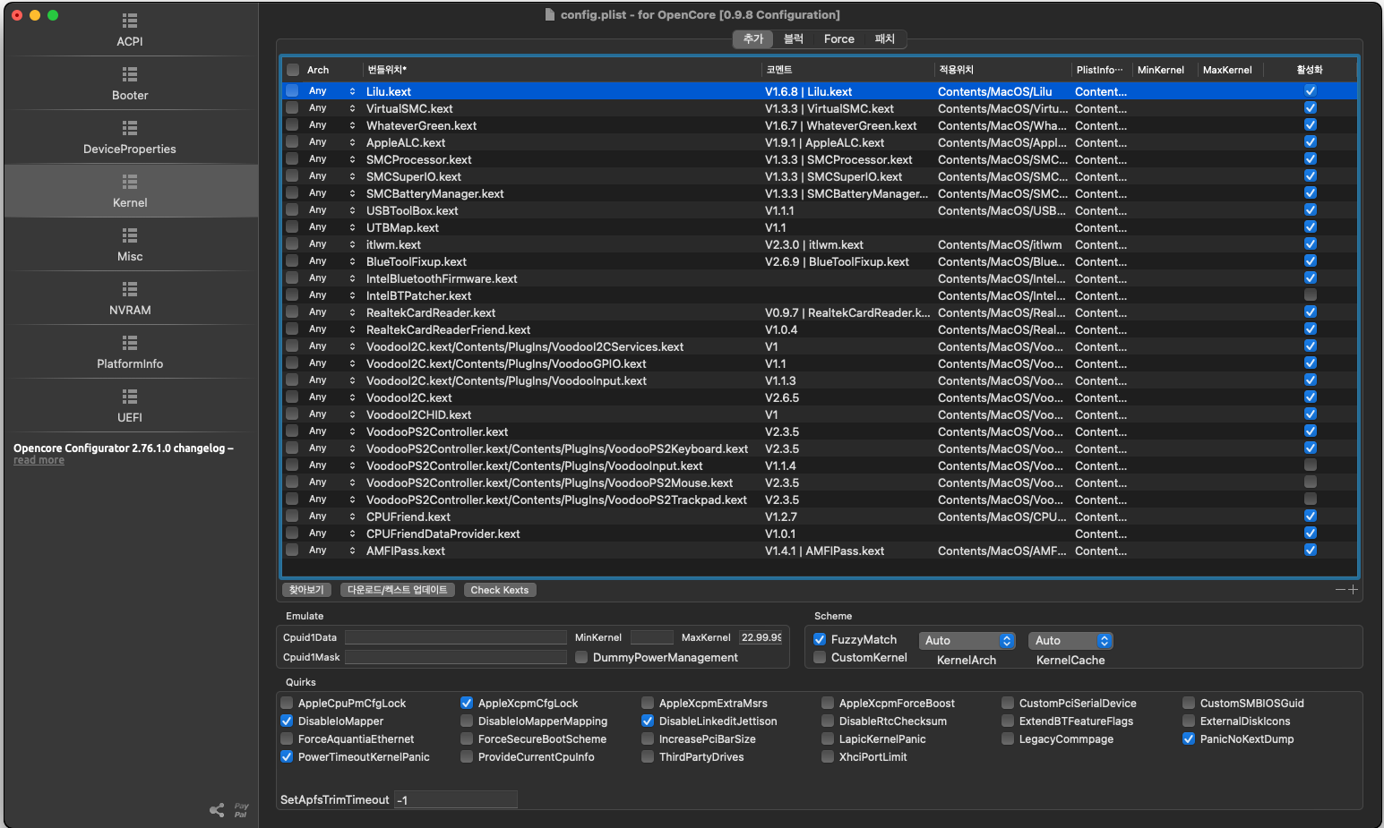Viewport: 1384px width, 828px height.
Task: Open the DeviceProperties section icon
Action: pyautogui.click(x=130, y=128)
